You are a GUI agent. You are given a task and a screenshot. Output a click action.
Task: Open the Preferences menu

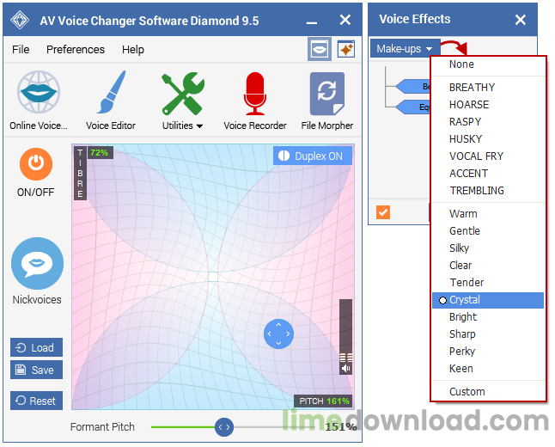(76, 50)
